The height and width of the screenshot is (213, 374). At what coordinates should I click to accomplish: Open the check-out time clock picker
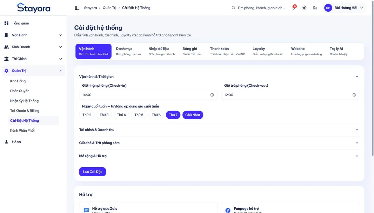(x=354, y=95)
